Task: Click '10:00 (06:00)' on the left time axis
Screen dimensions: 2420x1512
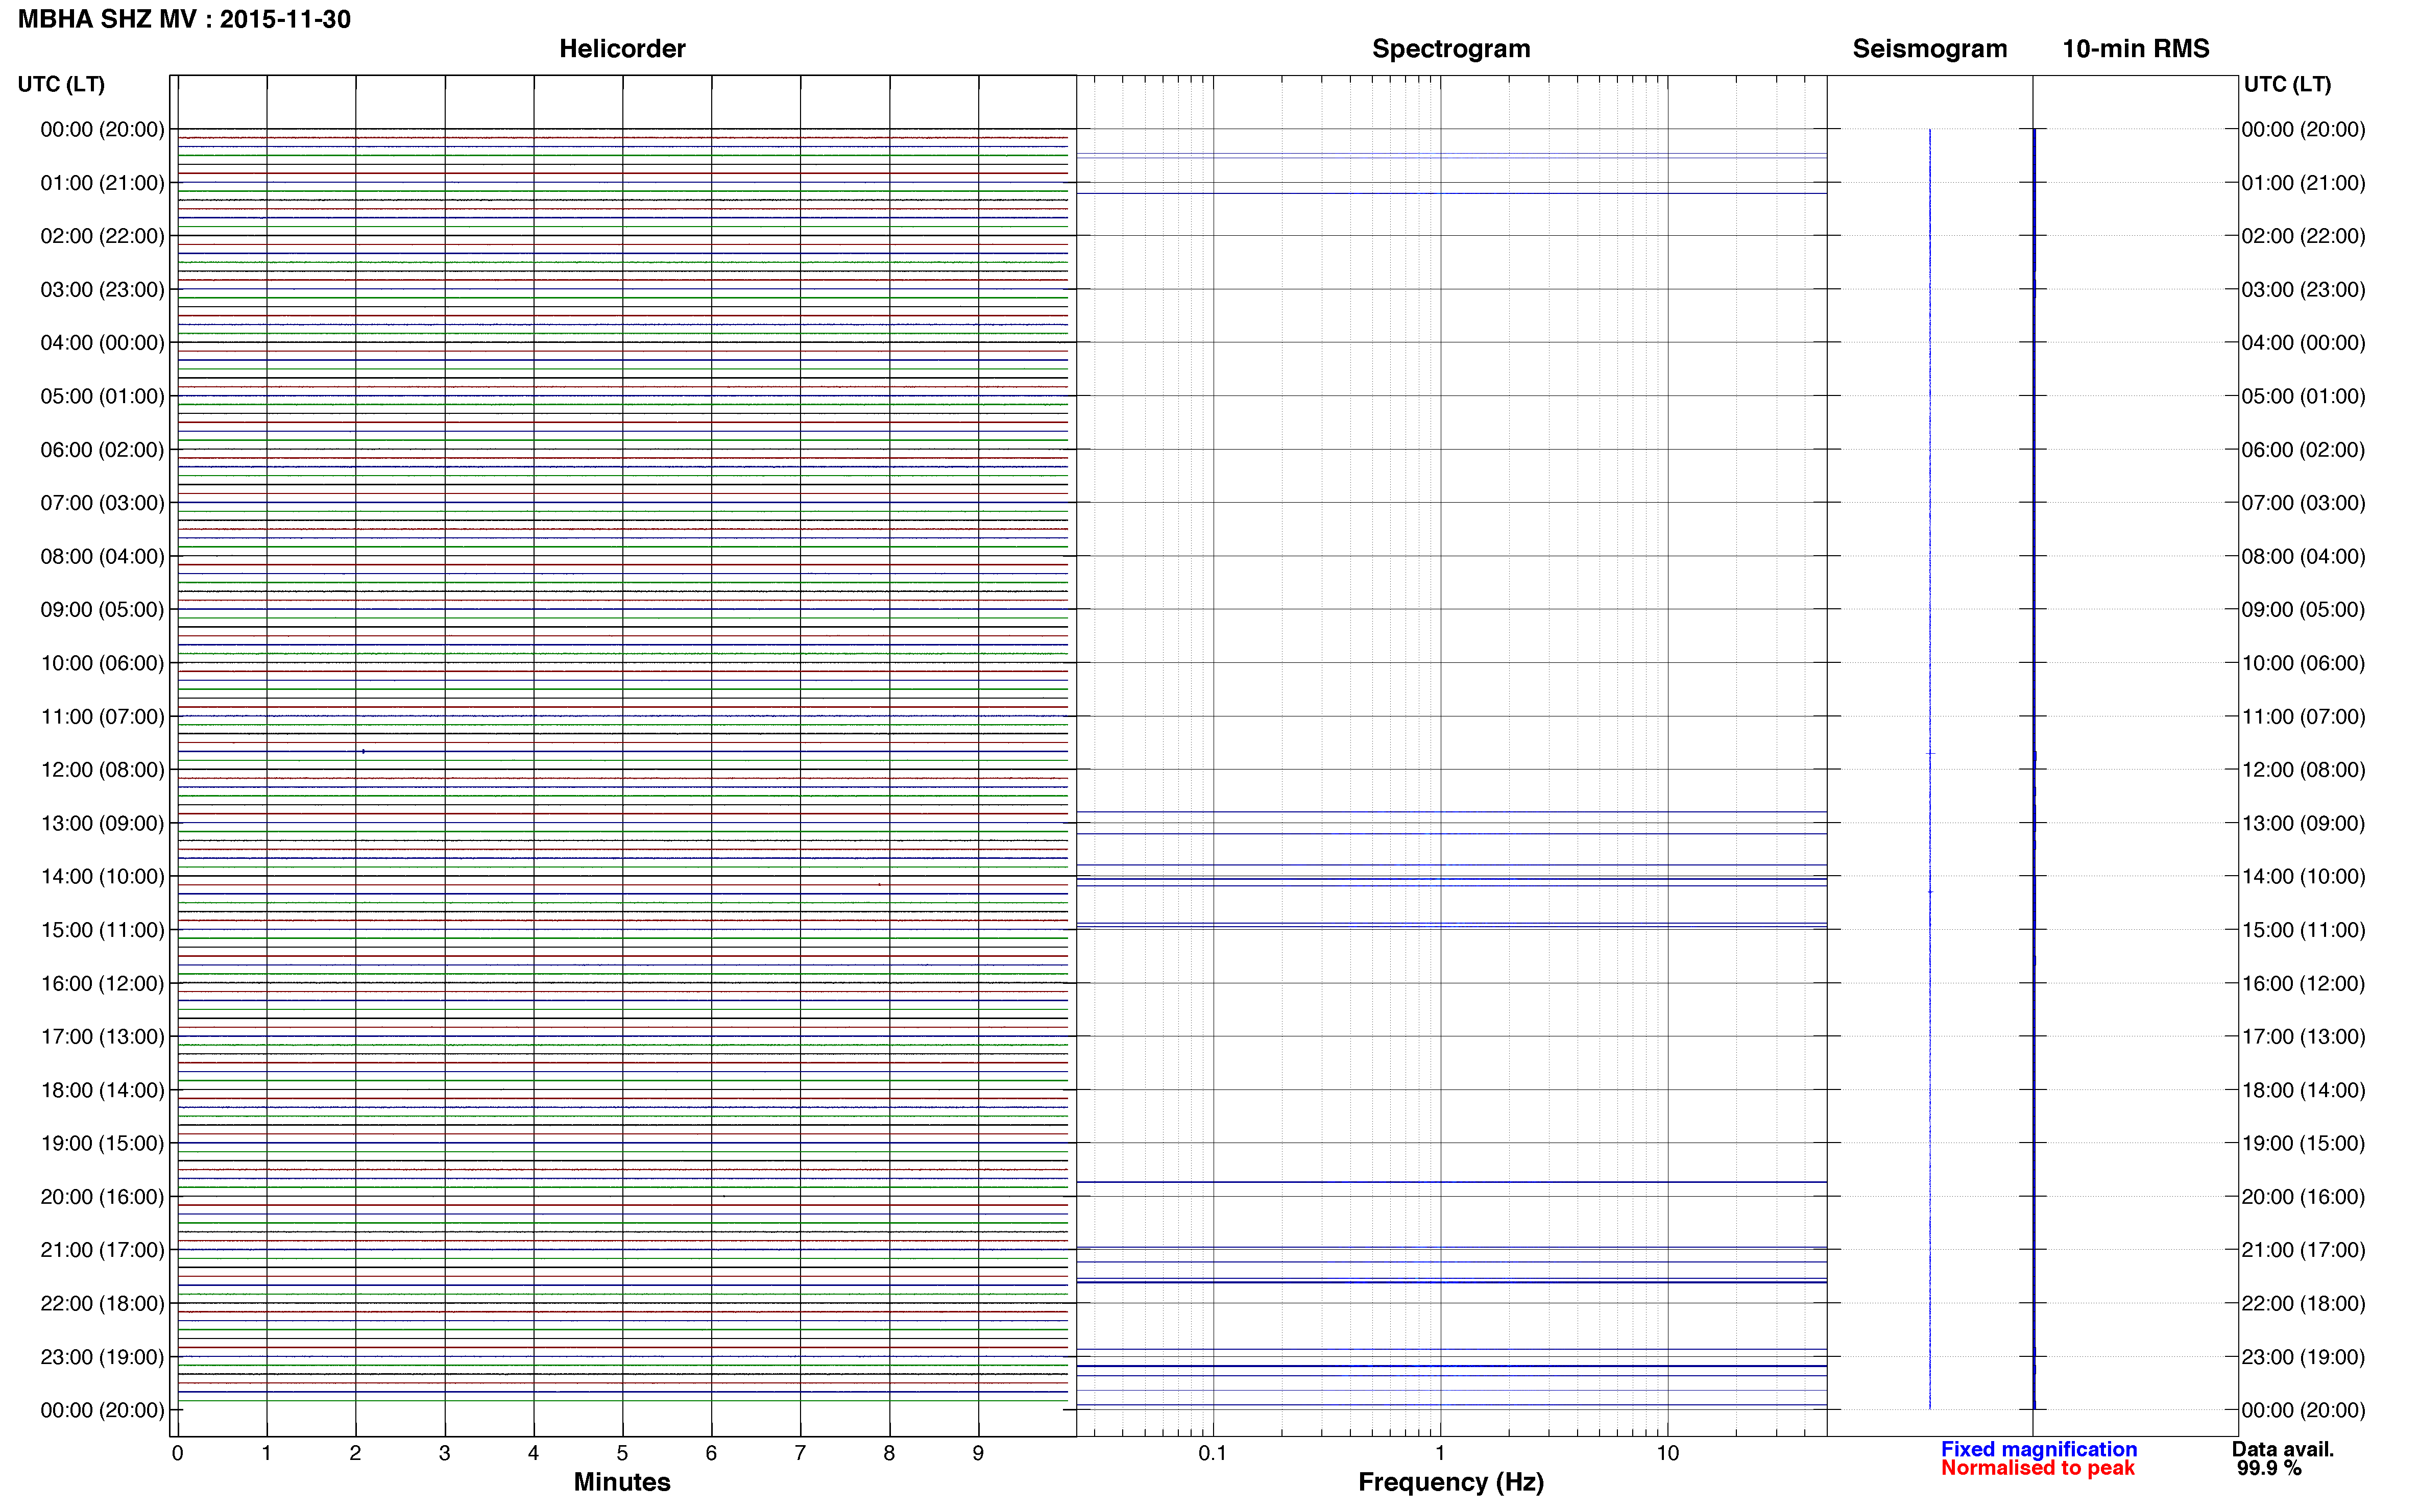Action: click(102, 663)
